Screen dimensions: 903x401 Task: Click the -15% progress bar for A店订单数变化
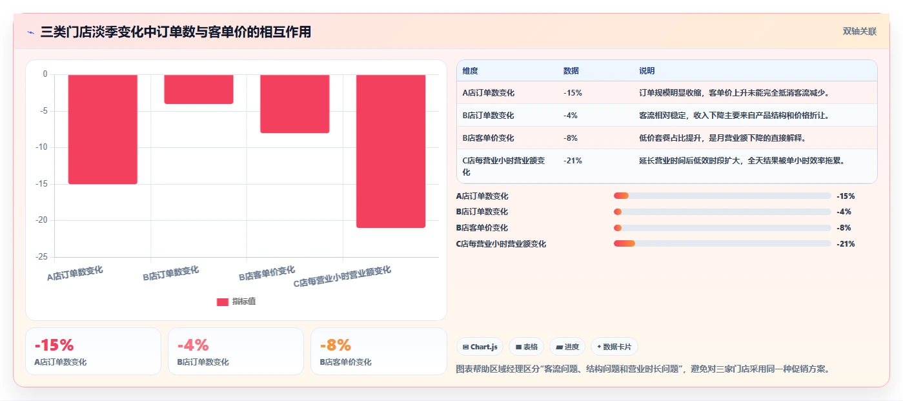click(722, 196)
